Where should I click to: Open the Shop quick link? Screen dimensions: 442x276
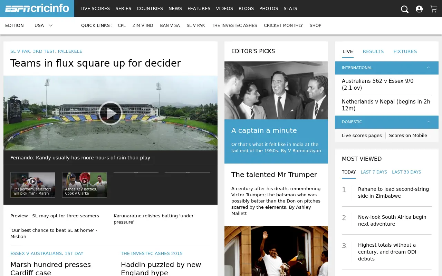pyautogui.click(x=315, y=26)
